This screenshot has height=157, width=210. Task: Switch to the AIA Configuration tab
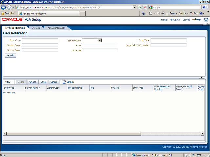click(x=56, y=28)
